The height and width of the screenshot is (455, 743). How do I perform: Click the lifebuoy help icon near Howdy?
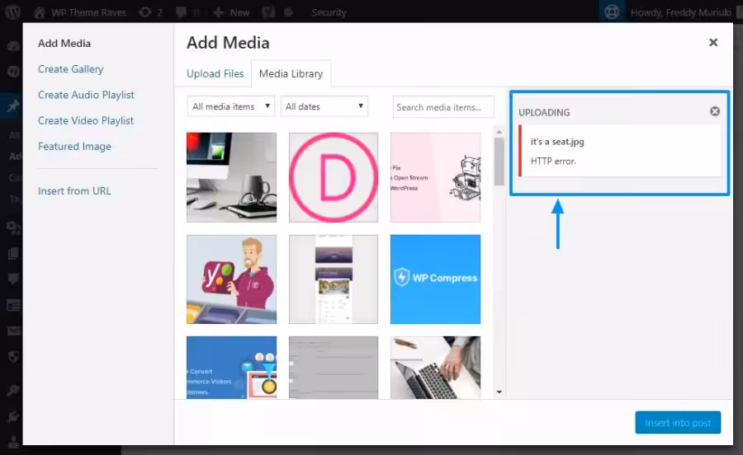pyautogui.click(x=612, y=12)
